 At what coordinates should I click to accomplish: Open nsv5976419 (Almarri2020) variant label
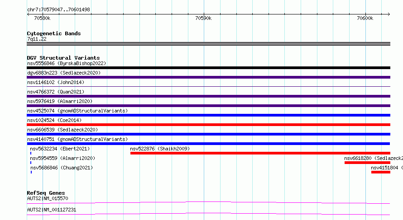[60, 101]
